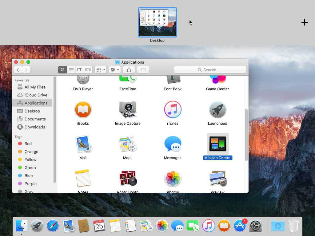Add a new desktop space
The height and width of the screenshot is (236, 315).
pos(304,22)
